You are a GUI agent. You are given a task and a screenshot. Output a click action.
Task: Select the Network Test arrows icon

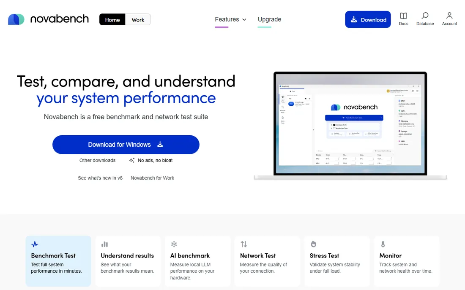point(244,244)
